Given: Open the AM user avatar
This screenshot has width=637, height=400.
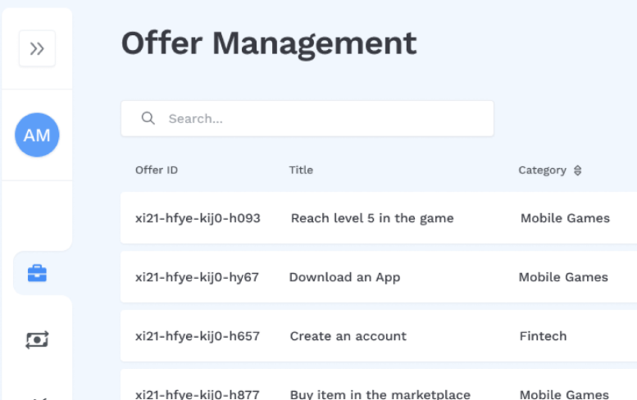Looking at the screenshot, I should tap(37, 135).
